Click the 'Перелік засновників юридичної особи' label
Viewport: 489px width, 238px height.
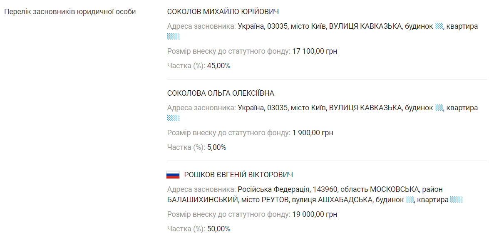point(70,12)
